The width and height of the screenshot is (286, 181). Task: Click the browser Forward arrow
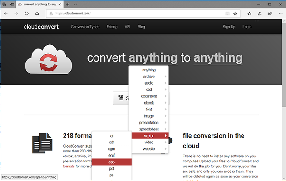point(16,14)
